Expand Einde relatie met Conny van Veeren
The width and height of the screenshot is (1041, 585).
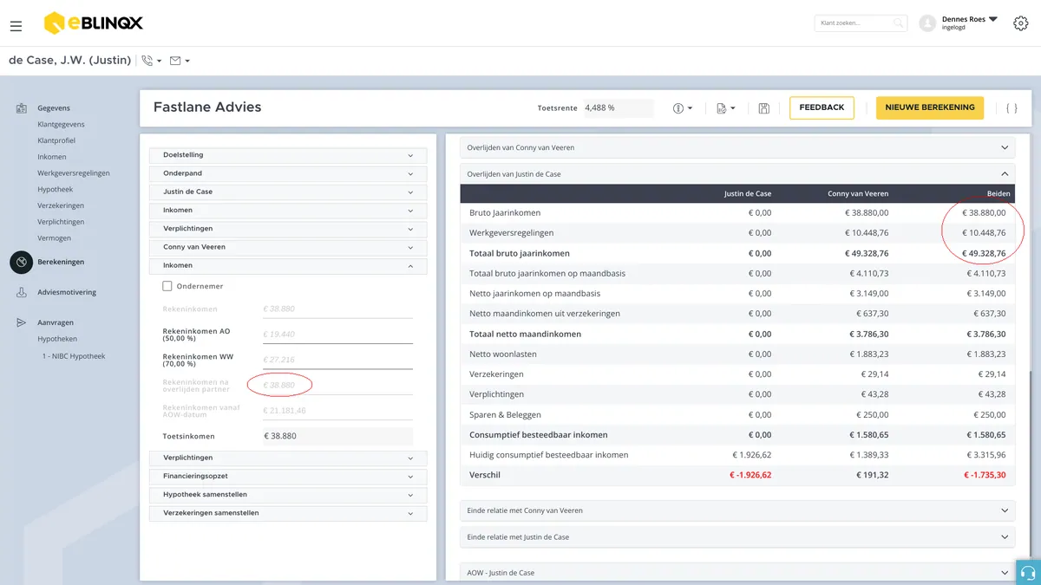tap(737, 510)
